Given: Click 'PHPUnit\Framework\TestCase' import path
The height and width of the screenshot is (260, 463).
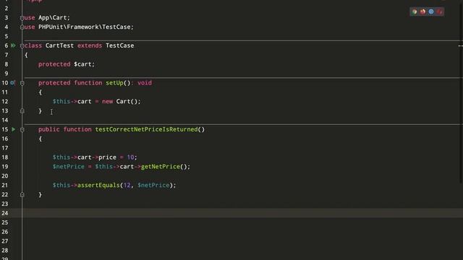Looking at the screenshot, I should tap(85, 27).
